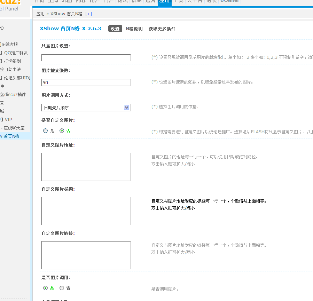Open the 获取更多插件 link
This screenshot has height=301, width=313.
coord(162,29)
